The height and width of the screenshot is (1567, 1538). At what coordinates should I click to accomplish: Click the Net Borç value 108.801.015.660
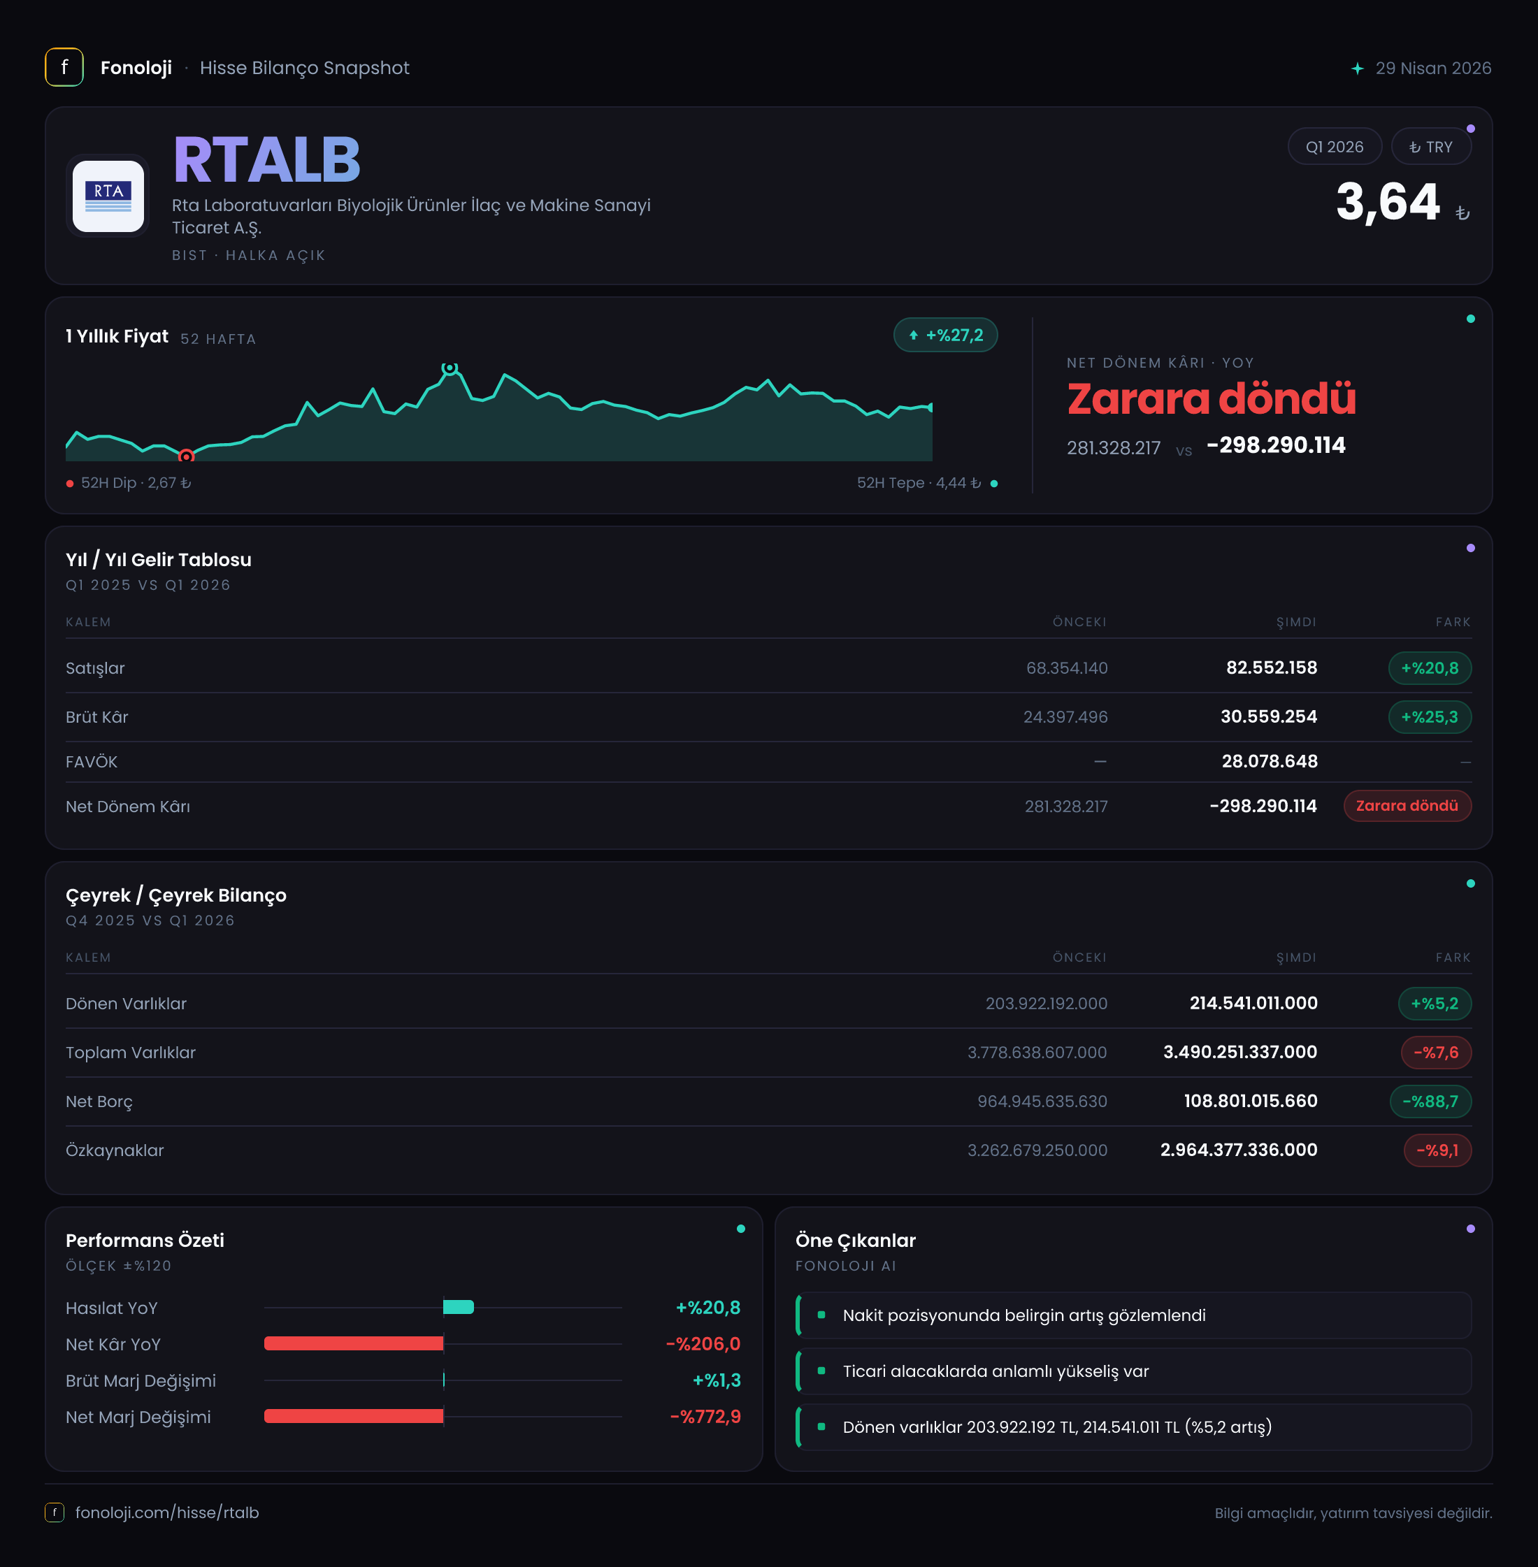1251,1101
